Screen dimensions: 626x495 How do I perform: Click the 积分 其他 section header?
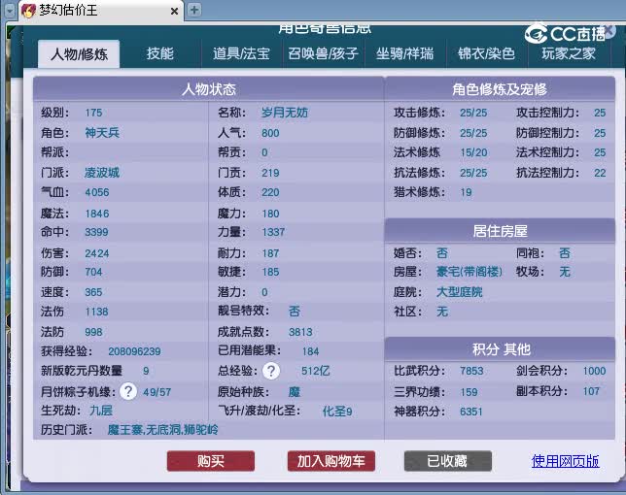pyautogui.click(x=500, y=349)
